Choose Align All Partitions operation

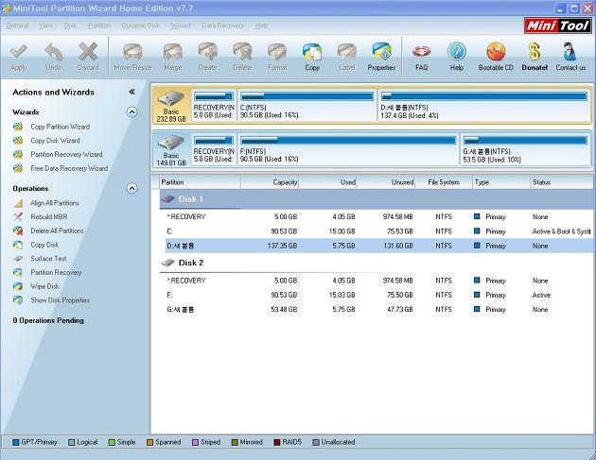click(55, 203)
